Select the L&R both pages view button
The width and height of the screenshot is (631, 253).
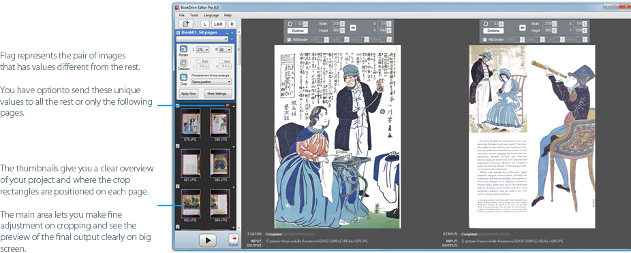pyautogui.click(x=219, y=24)
